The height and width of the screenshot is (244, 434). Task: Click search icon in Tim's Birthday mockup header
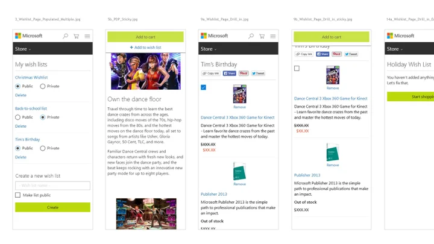click(x=251, y=36)
